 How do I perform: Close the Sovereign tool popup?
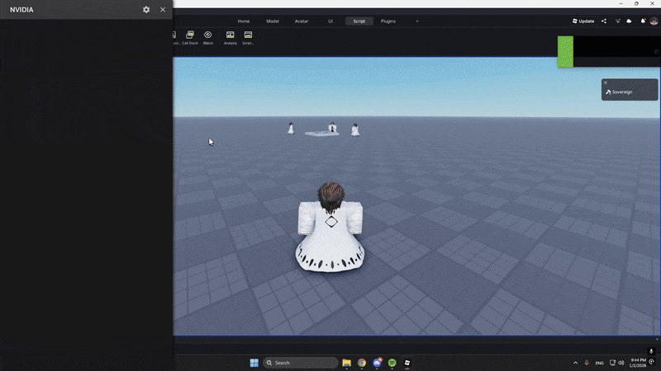(x=606, y=82)
